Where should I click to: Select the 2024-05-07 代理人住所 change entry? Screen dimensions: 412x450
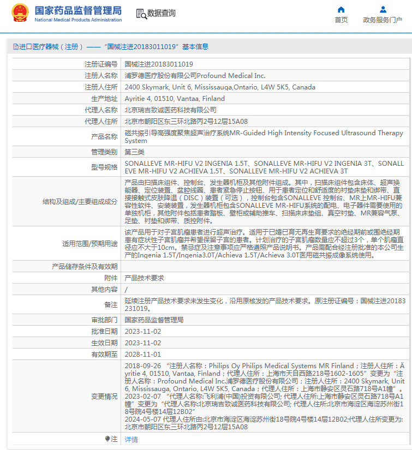264,423
